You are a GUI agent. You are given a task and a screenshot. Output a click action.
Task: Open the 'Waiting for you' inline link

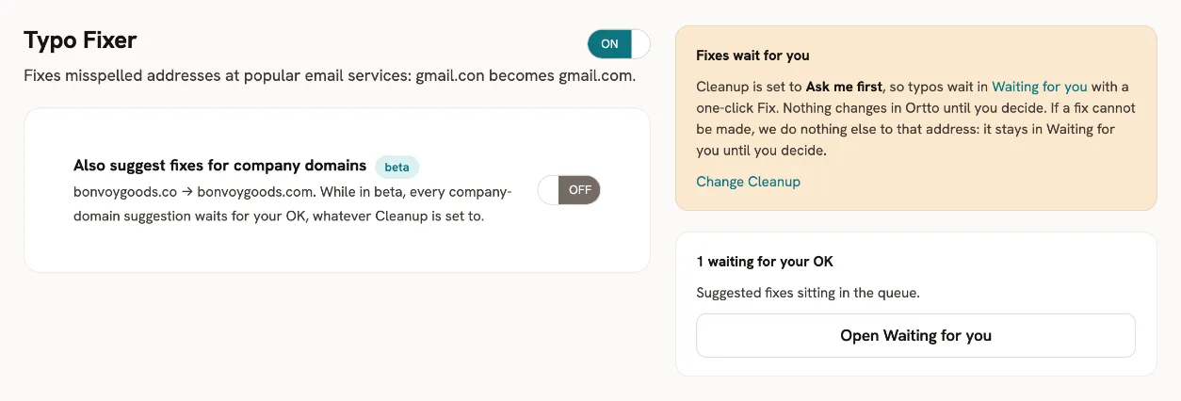(x=1040, y=87)
